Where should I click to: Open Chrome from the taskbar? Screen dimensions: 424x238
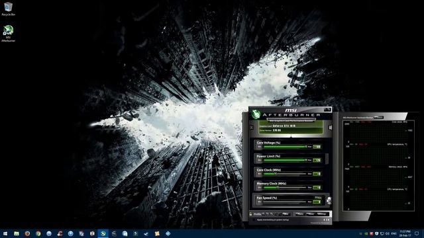point(38,233)
